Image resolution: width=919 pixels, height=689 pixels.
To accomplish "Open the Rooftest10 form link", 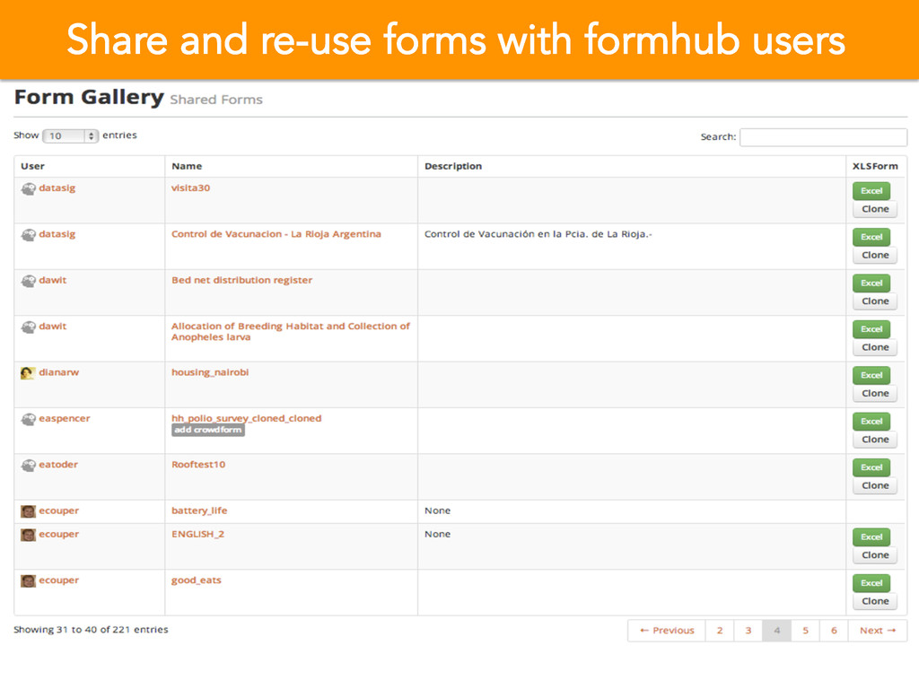I will tap(198, 465).
